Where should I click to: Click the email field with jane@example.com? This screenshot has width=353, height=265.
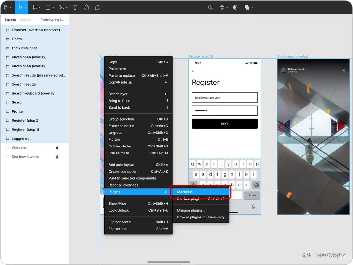pos(225,97)
